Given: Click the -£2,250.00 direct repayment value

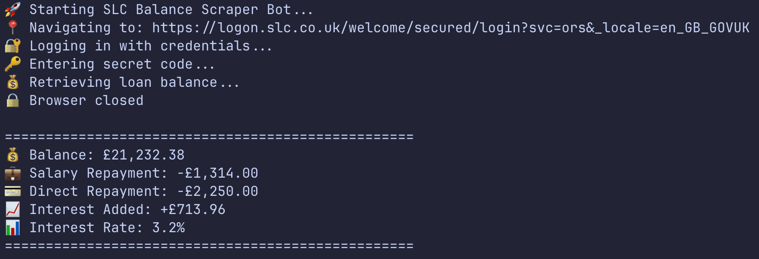Looking at the screenshot, I should pos(218,191).
